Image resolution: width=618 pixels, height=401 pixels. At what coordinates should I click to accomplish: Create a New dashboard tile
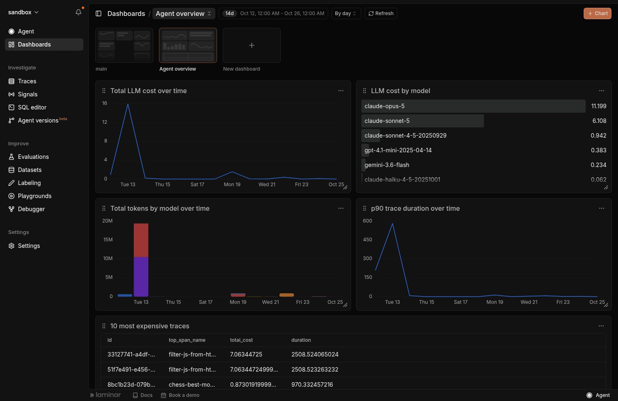pyautogui.click(x=252, y=45)
